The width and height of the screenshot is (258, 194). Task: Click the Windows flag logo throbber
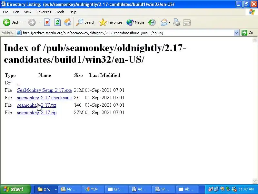tap(252, 12)
